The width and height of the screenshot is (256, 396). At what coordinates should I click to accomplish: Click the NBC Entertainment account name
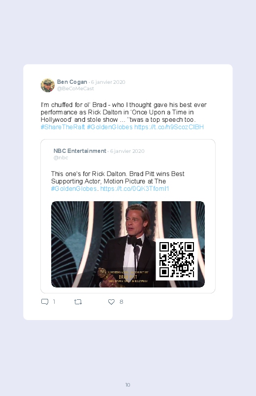pyautogui.click(x=80, y=151)
